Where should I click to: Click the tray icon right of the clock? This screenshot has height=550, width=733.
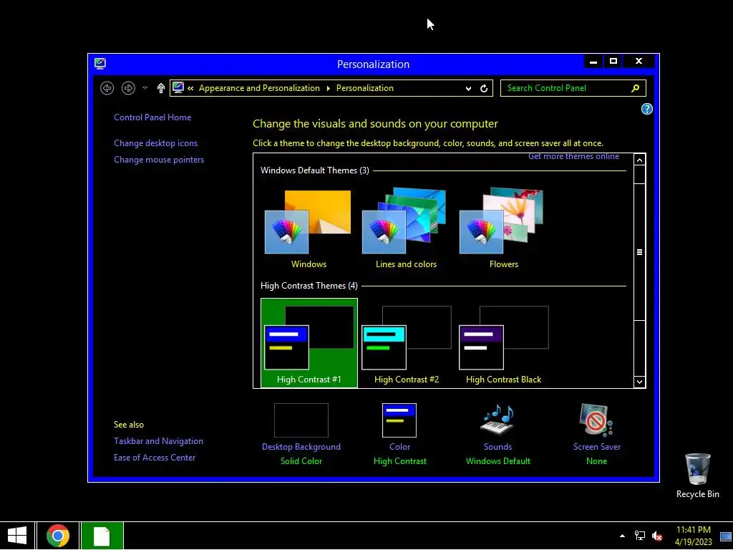(x=726, y=536)
